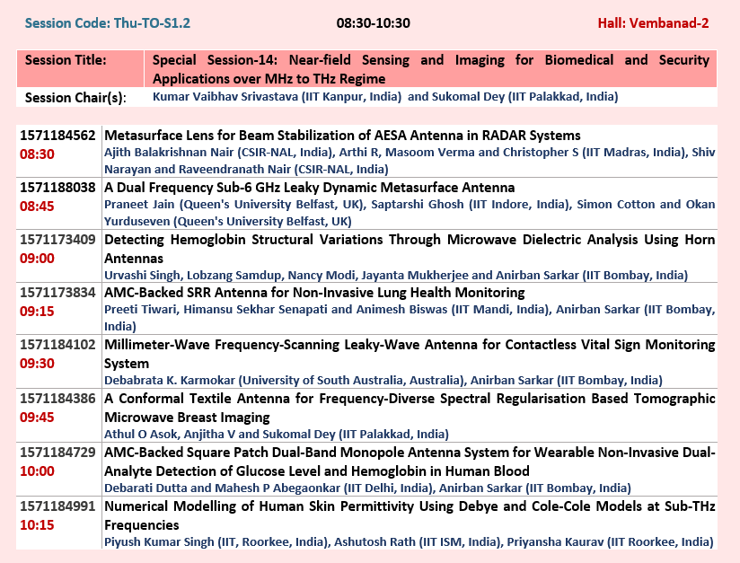Click the 10:00 time slot
The image size is (740, 563).
tap(37, 471)
